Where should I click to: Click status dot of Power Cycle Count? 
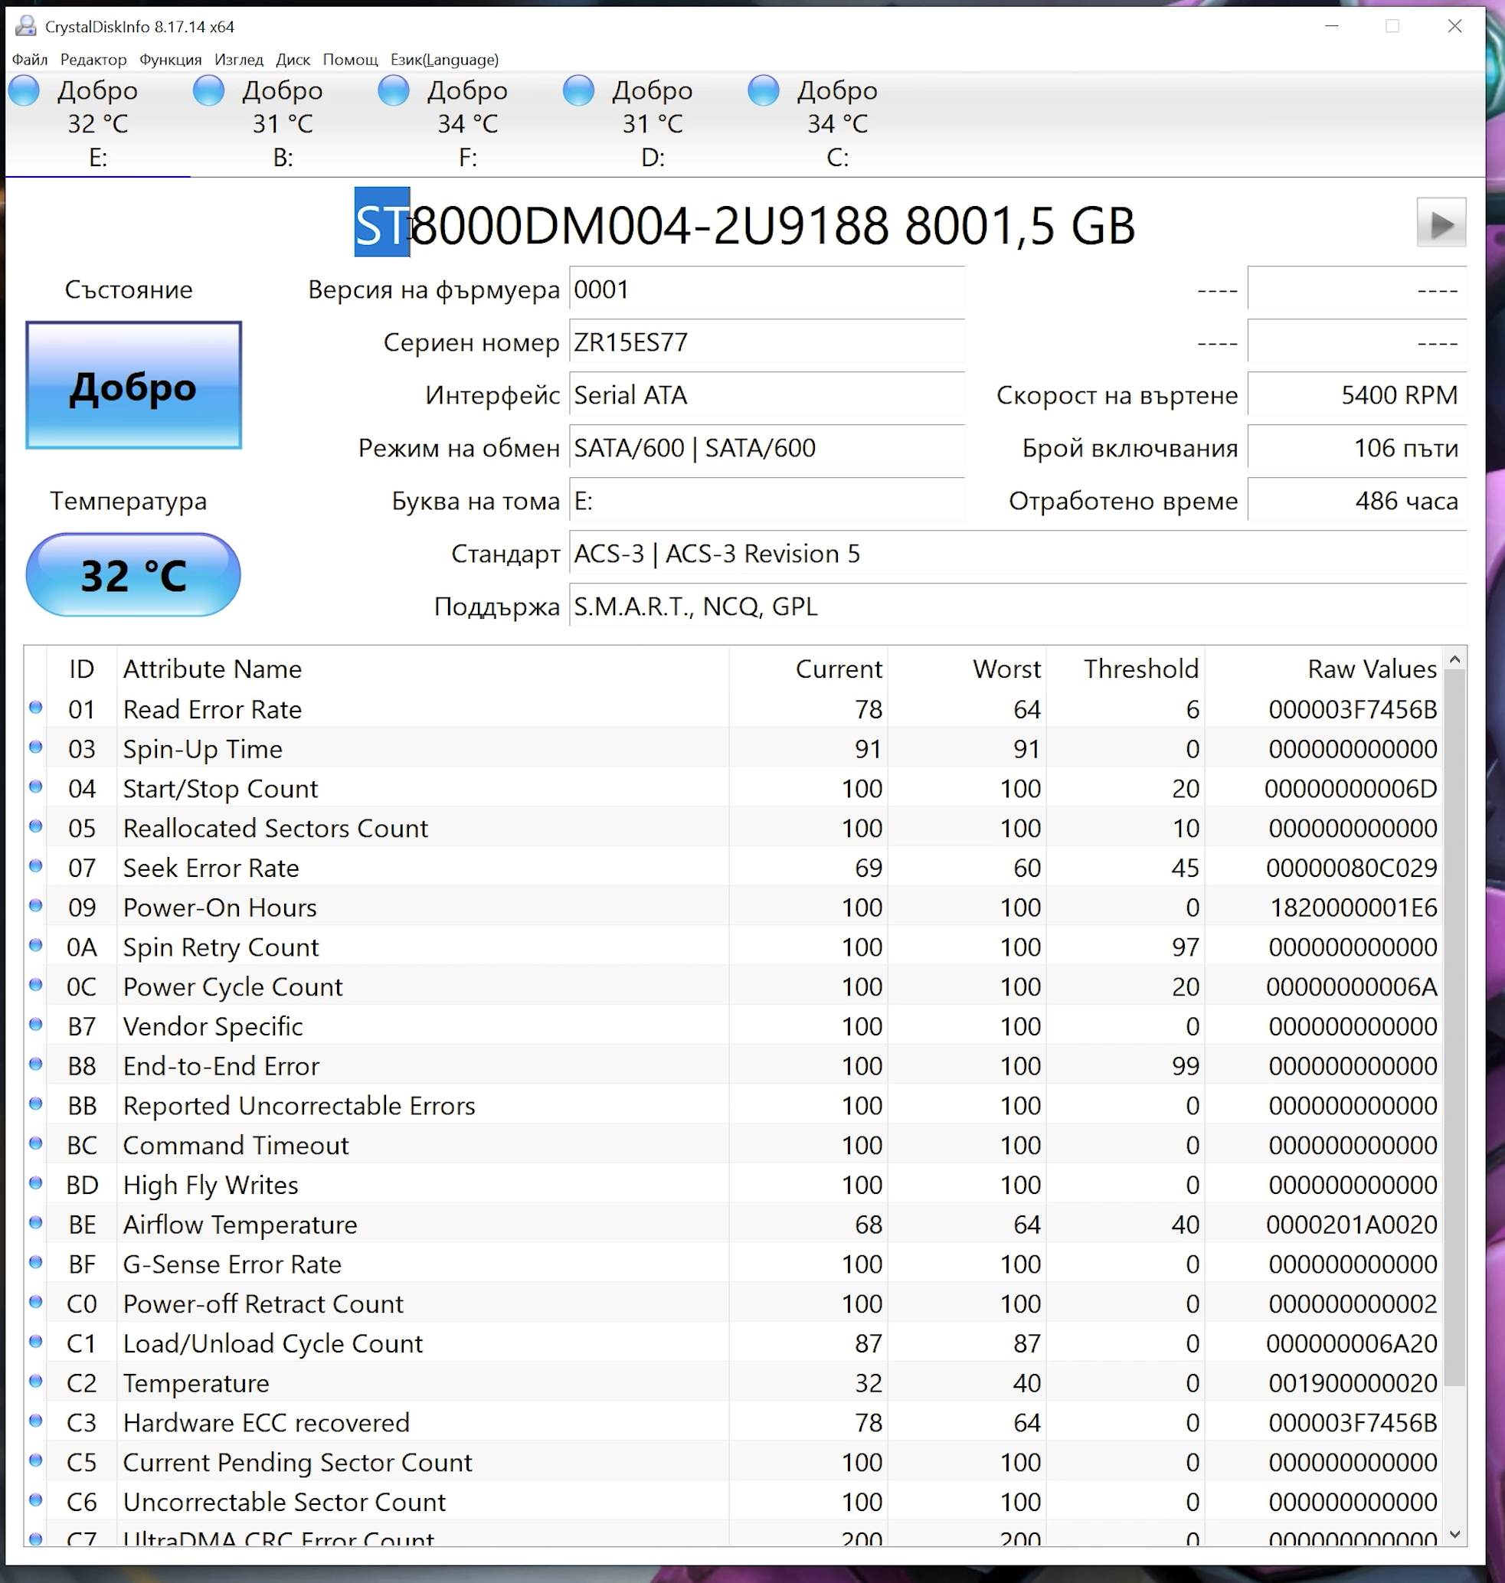pos(35,984)
